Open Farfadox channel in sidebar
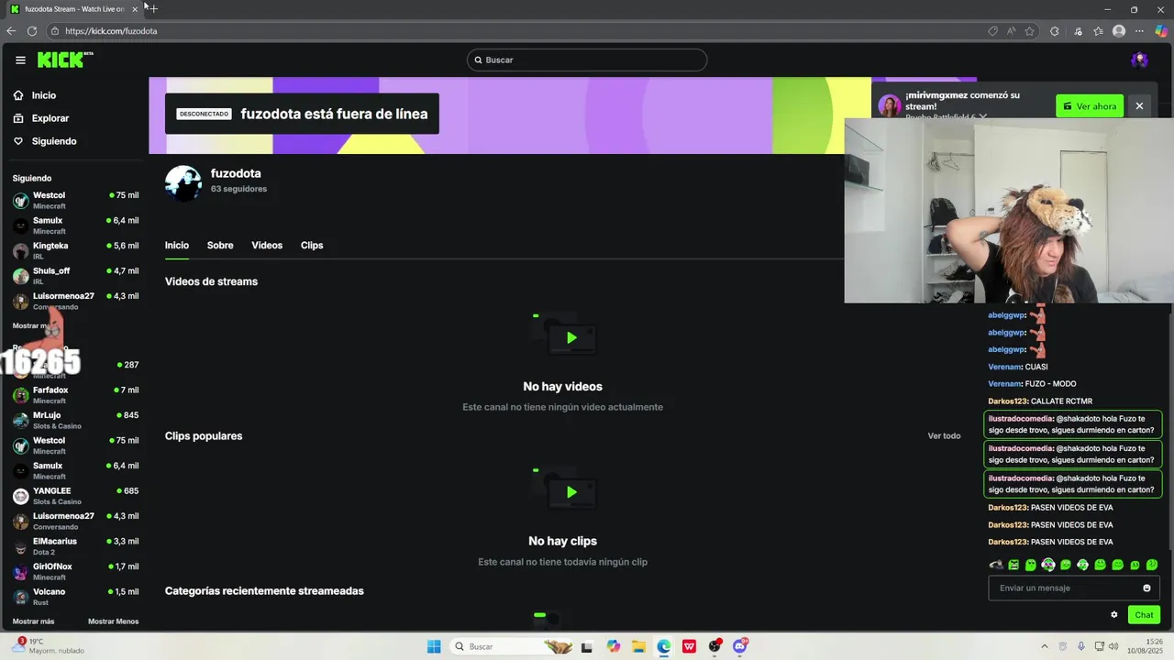This screenshot has width=1174, height=660. (x=75, y=395)
